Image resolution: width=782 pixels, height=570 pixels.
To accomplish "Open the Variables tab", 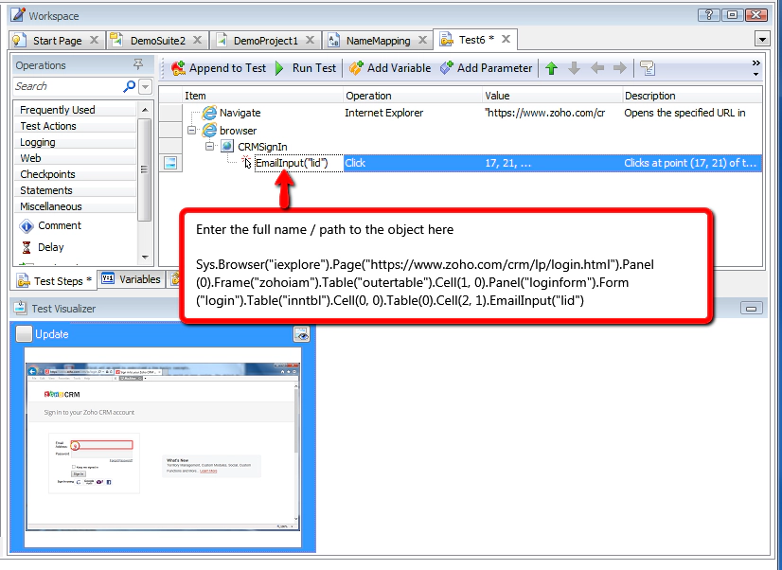I will coord(132,279).
